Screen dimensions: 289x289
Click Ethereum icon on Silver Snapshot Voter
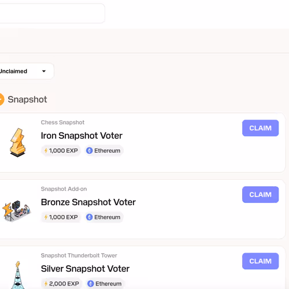coord(91,284)
